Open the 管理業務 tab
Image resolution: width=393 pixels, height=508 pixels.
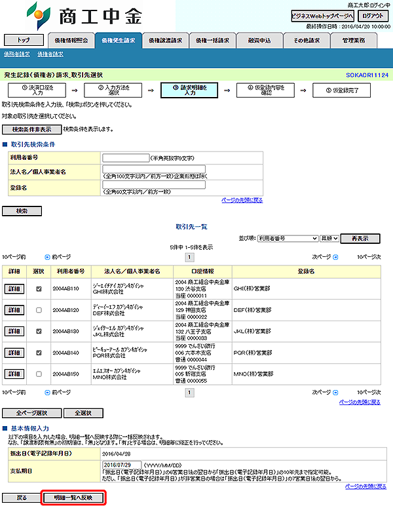point(354,41)
